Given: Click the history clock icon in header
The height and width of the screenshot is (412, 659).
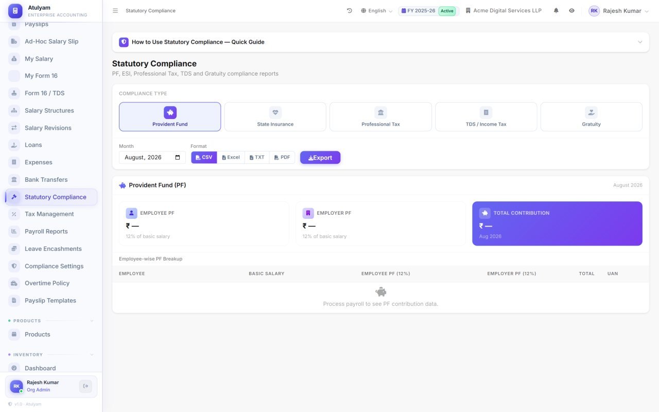Looking at the screenshot, I should pyautogui.click(x=350, y=11).
